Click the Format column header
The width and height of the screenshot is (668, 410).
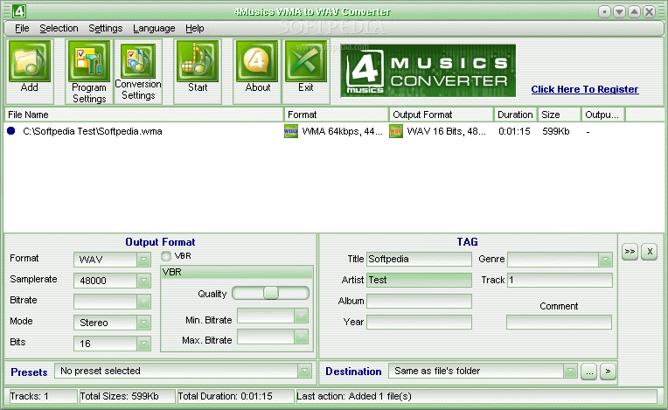336,115
